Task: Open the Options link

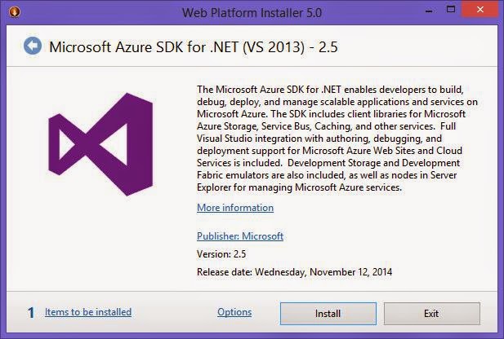Action: (234, 312)
